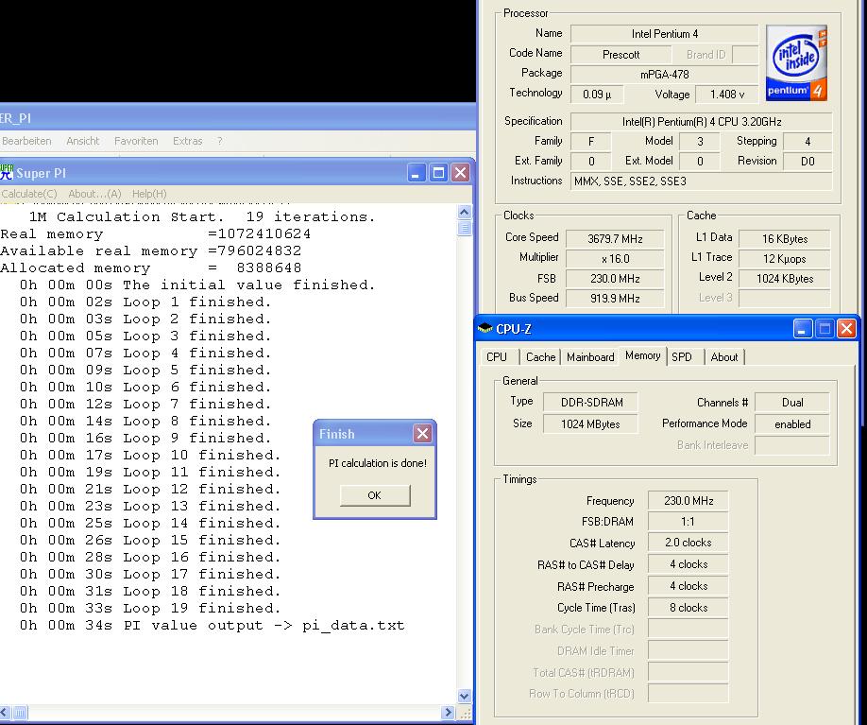Close the CPU-Z Memory window
This screenshot has width=867, height=725.
click(846, 329)
